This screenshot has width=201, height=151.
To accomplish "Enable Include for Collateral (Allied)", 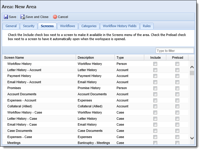I will 155,106.
